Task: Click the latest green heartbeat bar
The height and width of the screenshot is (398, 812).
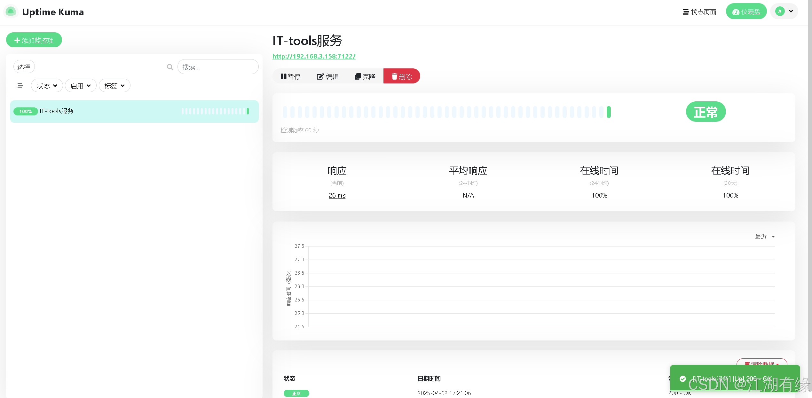Action: point(609,112)
